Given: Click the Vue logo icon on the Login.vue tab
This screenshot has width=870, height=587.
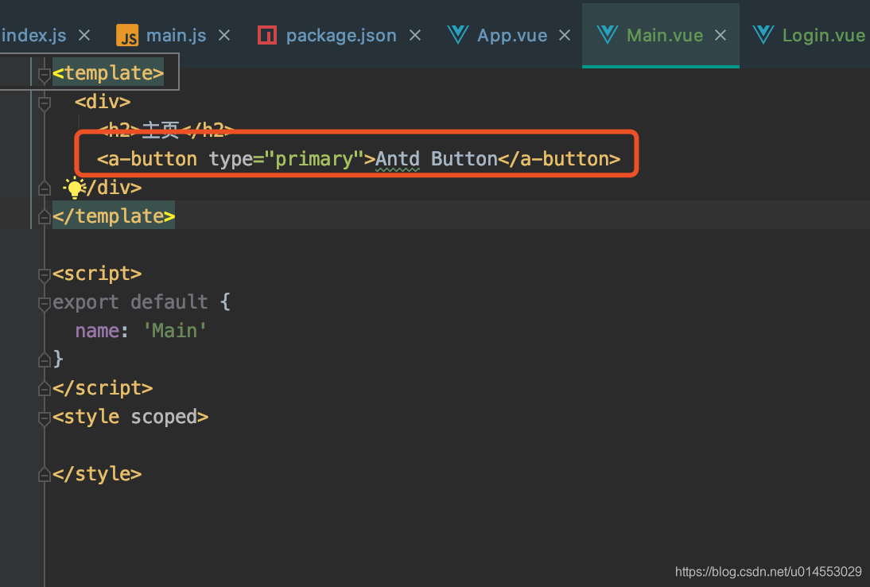Looking at the screenshot, I should pos(763,35).
